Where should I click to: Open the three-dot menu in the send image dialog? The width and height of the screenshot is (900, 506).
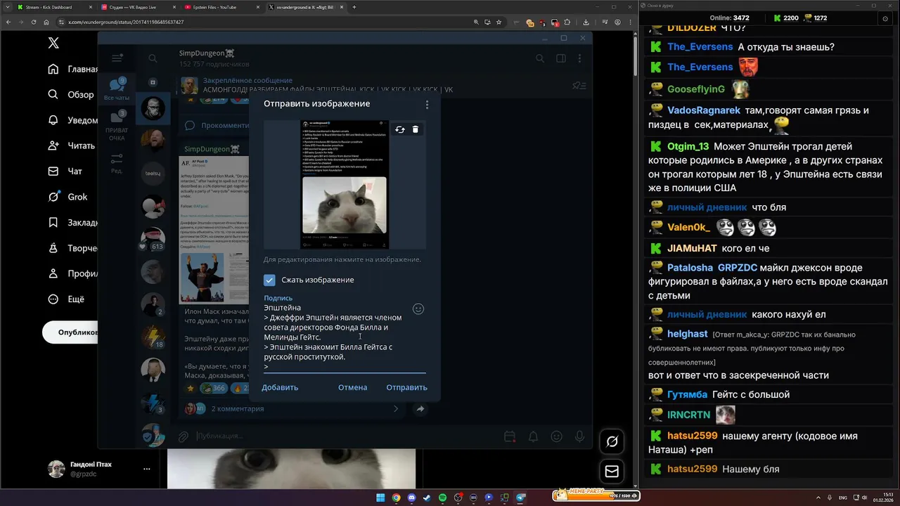[427, 105]
